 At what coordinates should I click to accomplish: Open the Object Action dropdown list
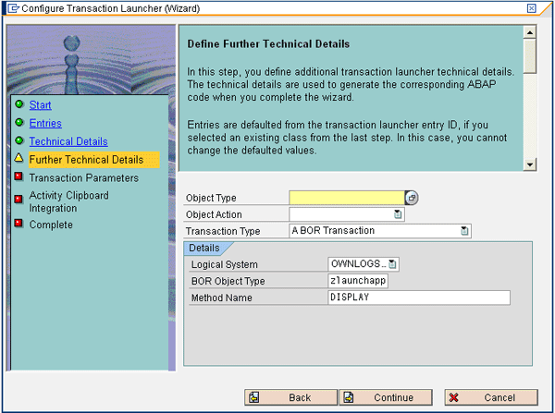(398, 214)
